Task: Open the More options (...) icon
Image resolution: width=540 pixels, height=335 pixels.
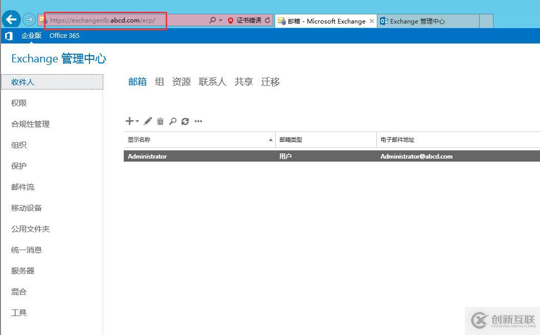Action: pos(198,121)
